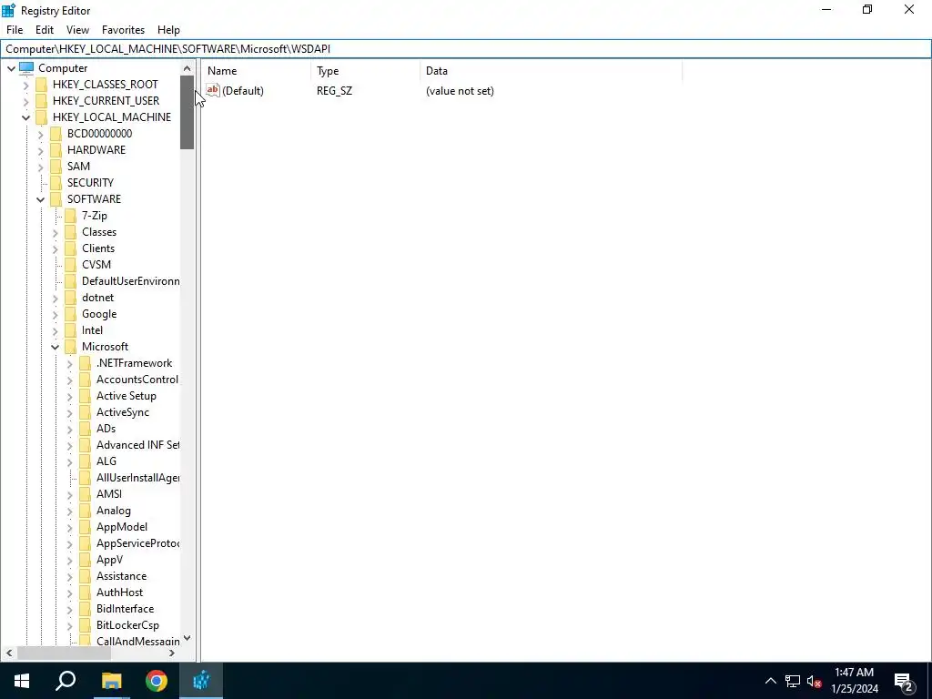
Task: Click the Microsoft folder icon
Action: pos(71,347)
